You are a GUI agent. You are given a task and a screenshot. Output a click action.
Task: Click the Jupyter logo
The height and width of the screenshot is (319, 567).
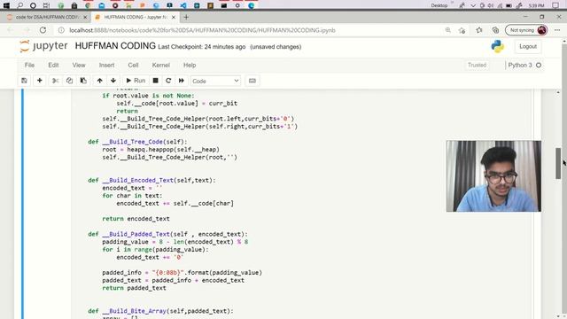[x=43, y=46]
